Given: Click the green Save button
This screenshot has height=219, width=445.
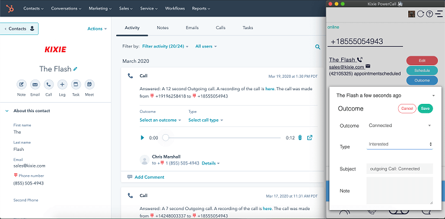Looking at the screenshot, I should click(425, 109).
